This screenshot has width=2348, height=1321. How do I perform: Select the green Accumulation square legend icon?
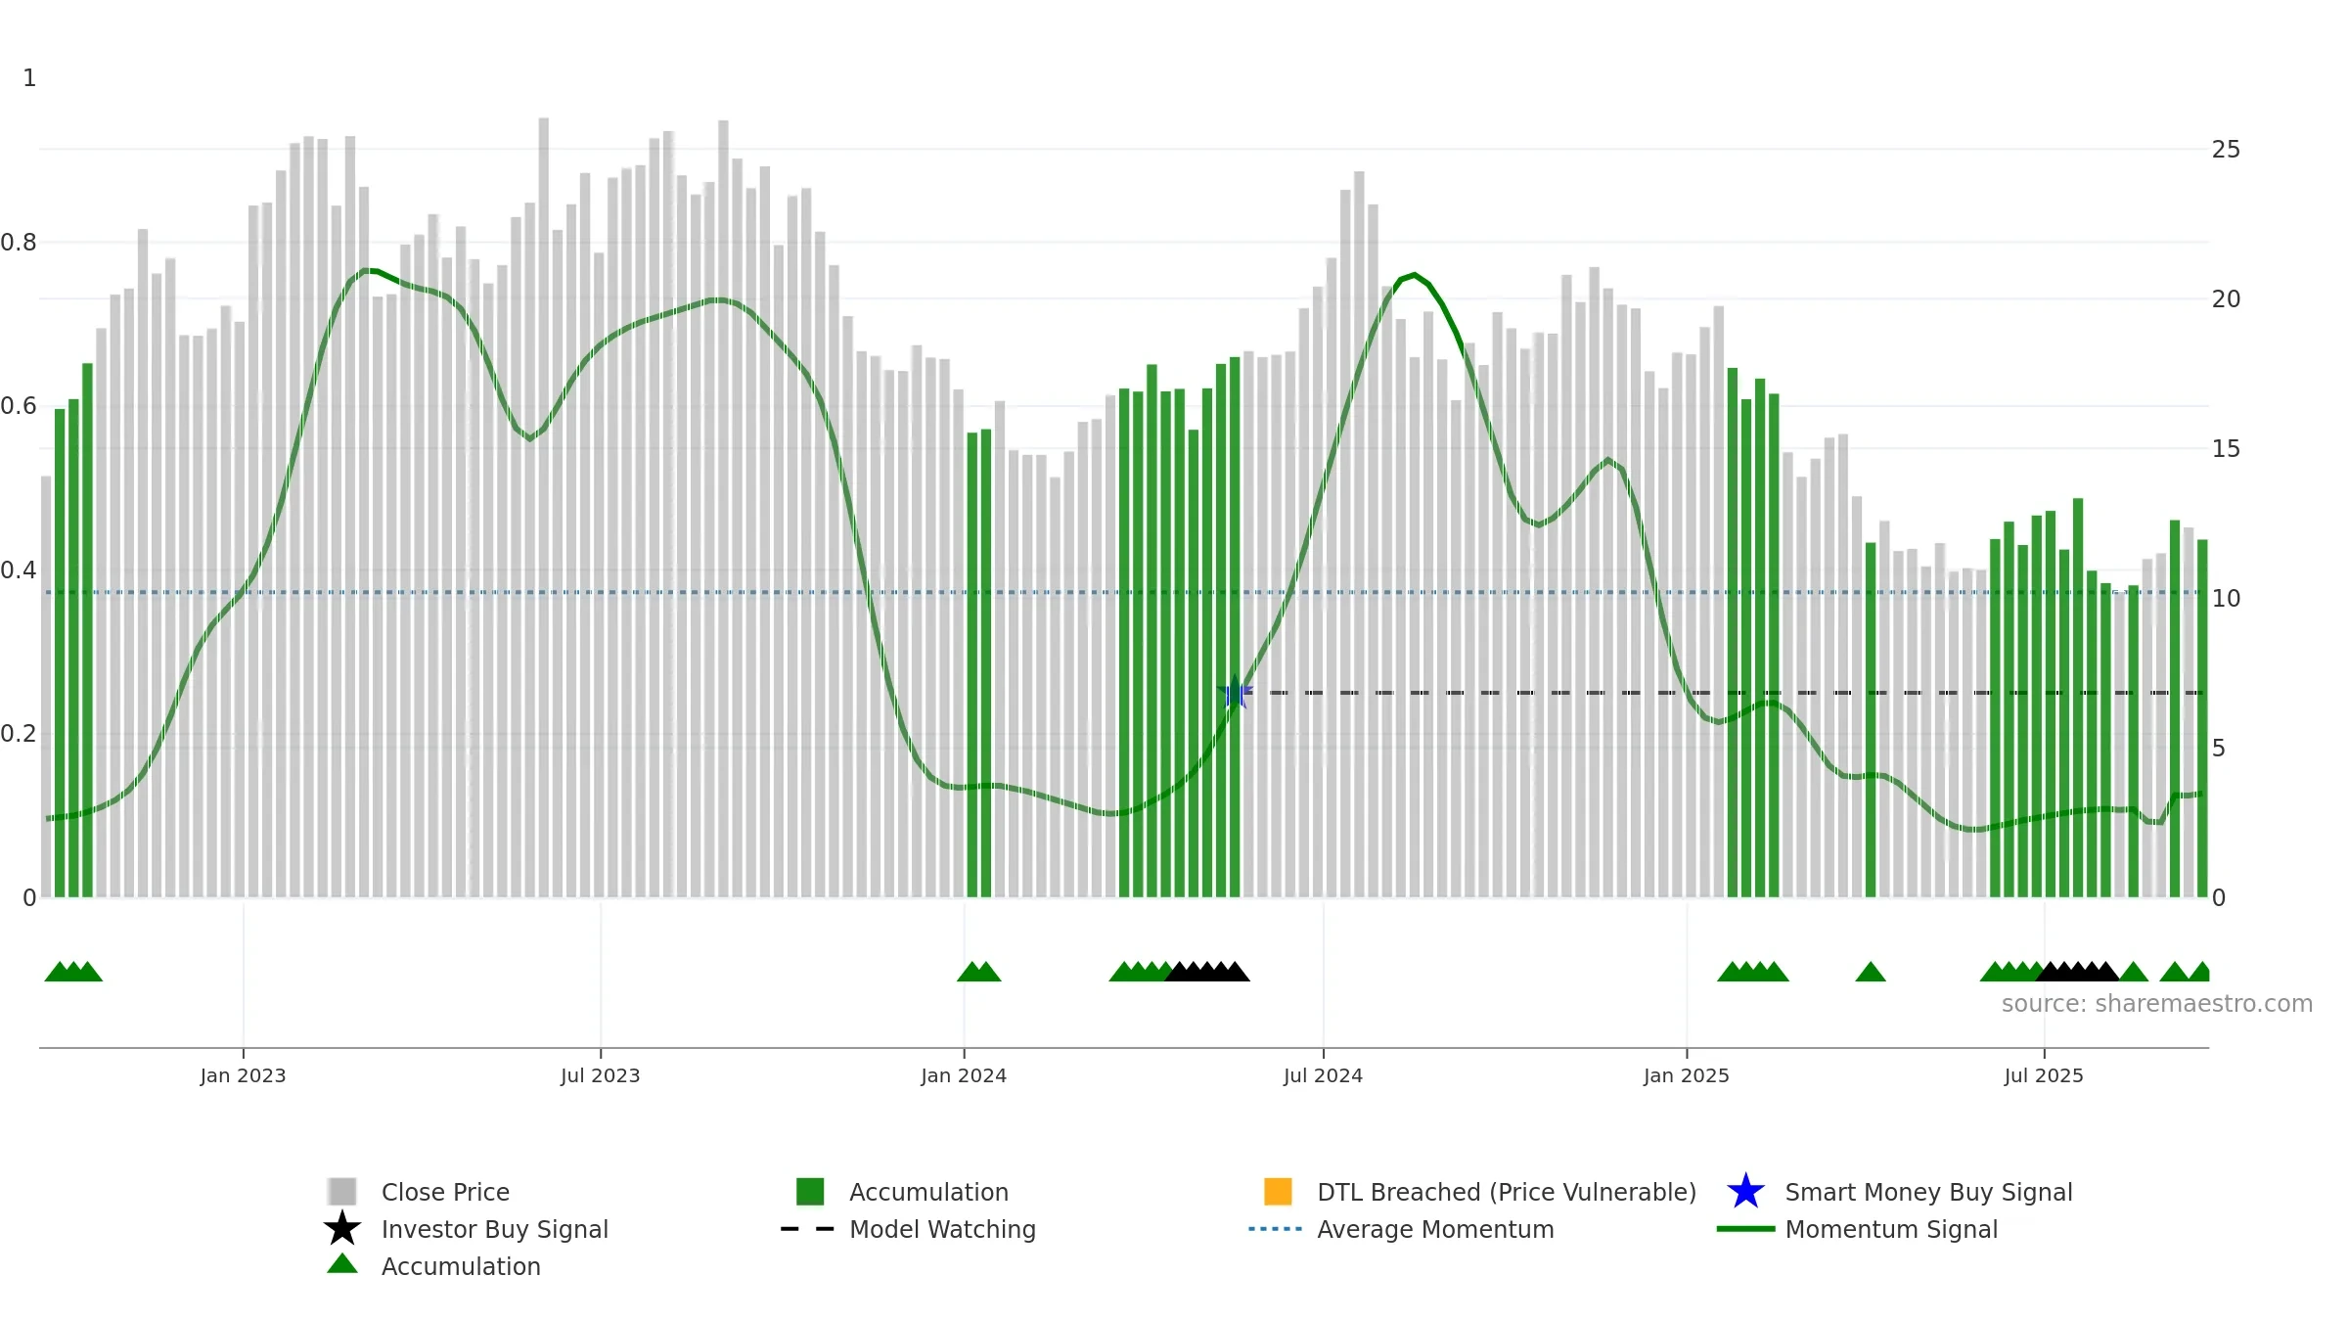coord(810,1192)
